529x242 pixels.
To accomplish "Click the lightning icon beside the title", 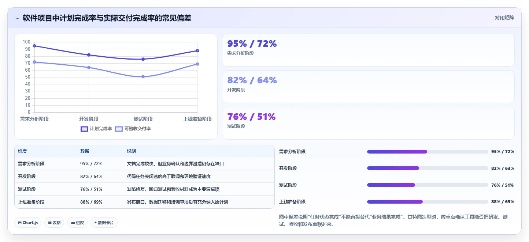I will coord(18,18).
